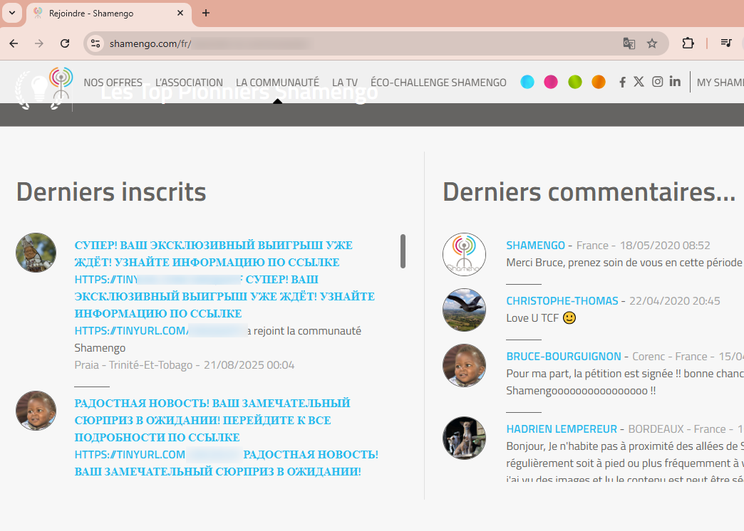Open the browser extensions menu

pos(688,43)
